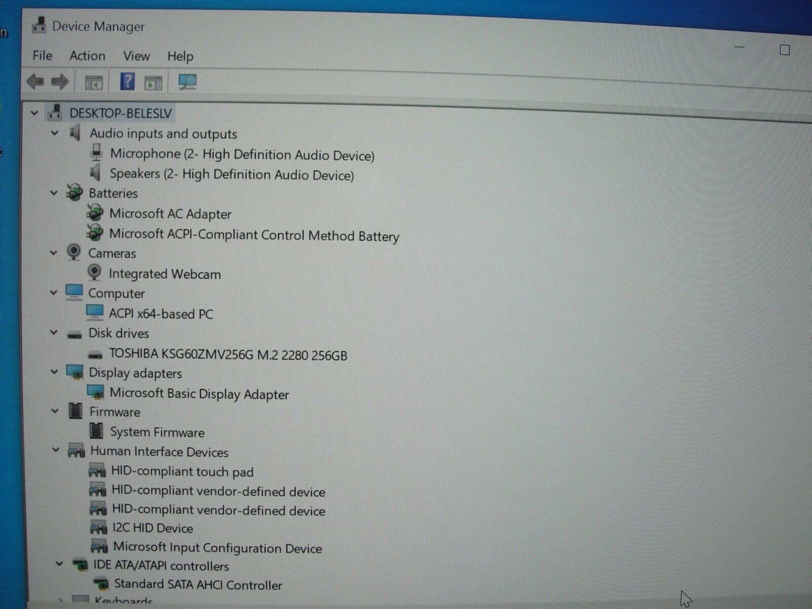
Task: Click the Integrated Webcam device icon
Action: [94, 273]
